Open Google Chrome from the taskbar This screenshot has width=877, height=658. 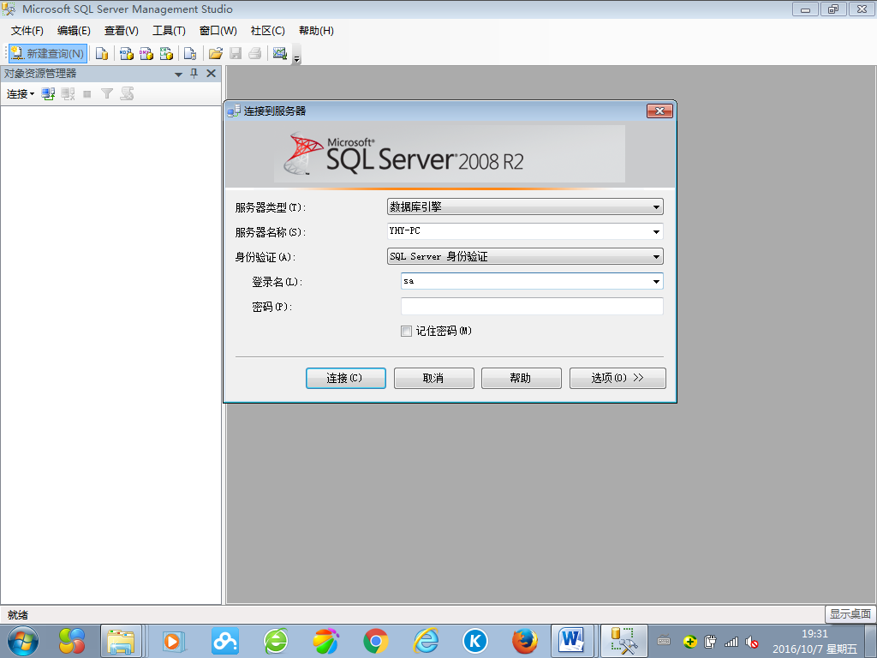(375, 641)
